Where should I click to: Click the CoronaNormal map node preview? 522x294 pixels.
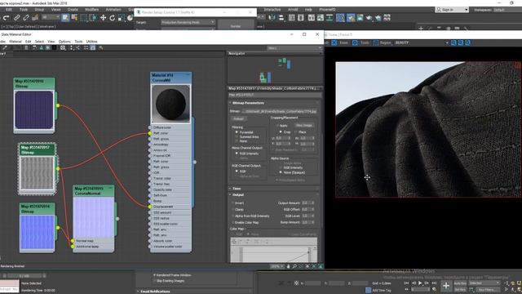click(94, 217)
